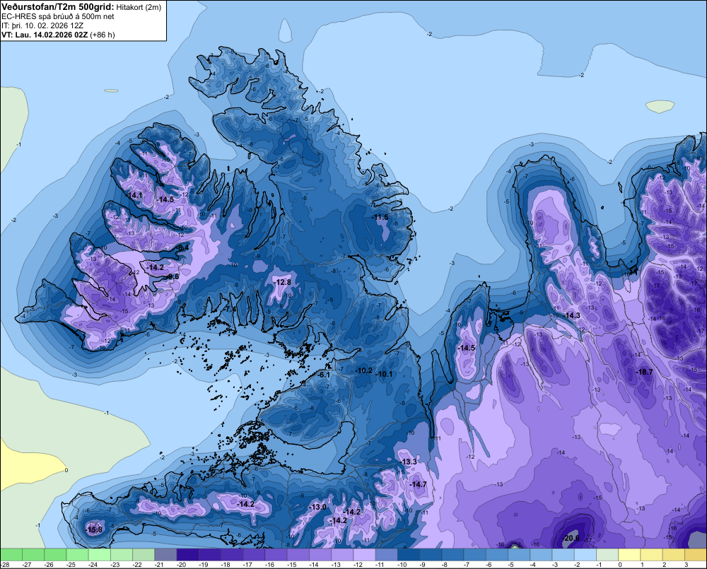The image size is (707, 569).
Task: Select the legend swatch between -5 and -4
Action: pyautogui.click(x=519, y=554)
